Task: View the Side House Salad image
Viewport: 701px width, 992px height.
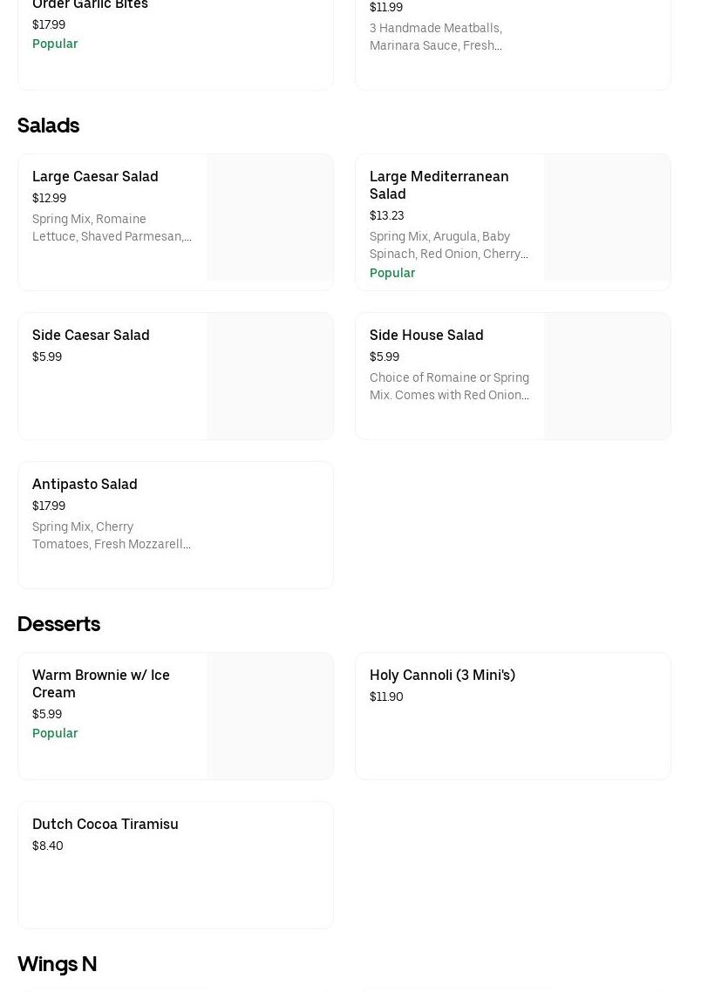Action: [607, 376]
